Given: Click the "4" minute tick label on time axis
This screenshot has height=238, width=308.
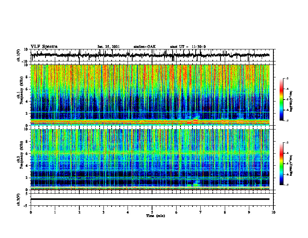Looking at the screenshot, I should click(128, 212).
